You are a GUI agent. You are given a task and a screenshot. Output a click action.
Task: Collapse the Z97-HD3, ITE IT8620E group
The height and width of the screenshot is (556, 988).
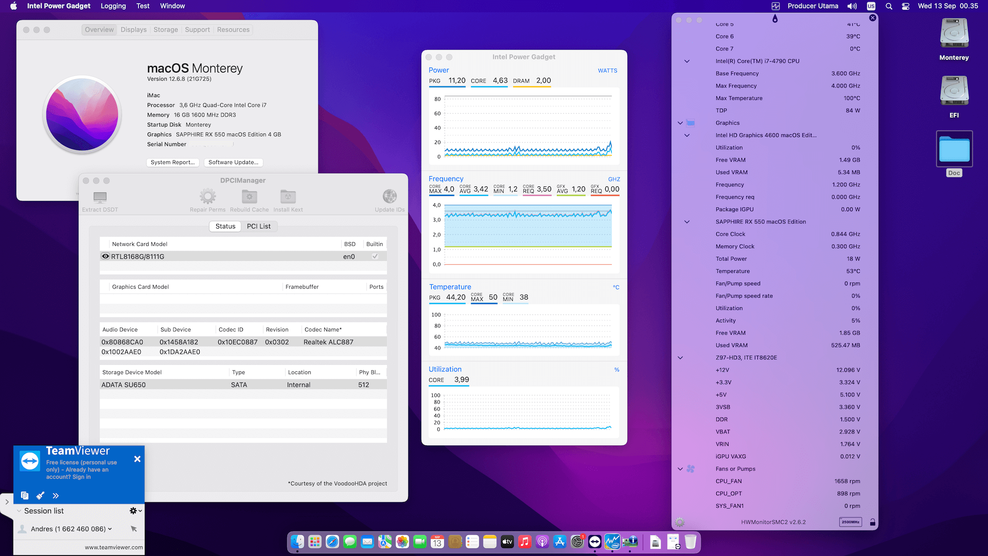680,358
